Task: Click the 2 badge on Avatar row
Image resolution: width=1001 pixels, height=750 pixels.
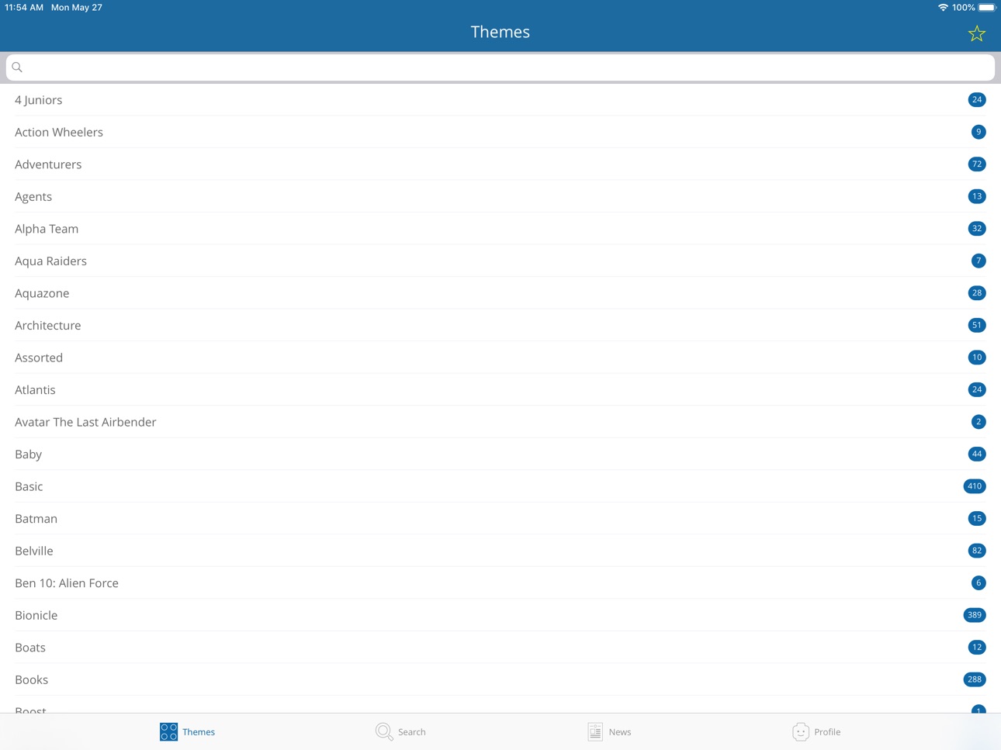Action: pos(978,422)
